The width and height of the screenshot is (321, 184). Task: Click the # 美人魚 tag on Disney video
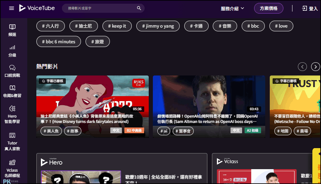[x=51, y=131]
